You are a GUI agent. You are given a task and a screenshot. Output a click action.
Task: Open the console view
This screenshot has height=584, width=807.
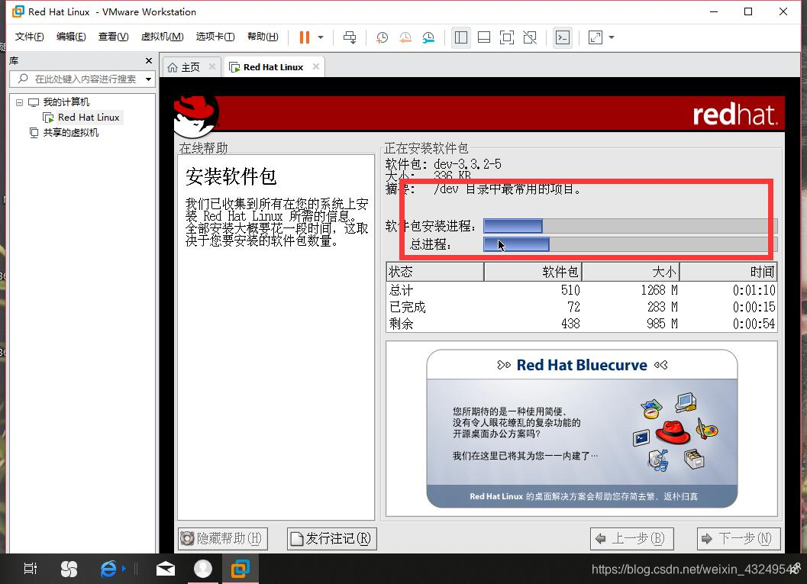tap(563, 37)
